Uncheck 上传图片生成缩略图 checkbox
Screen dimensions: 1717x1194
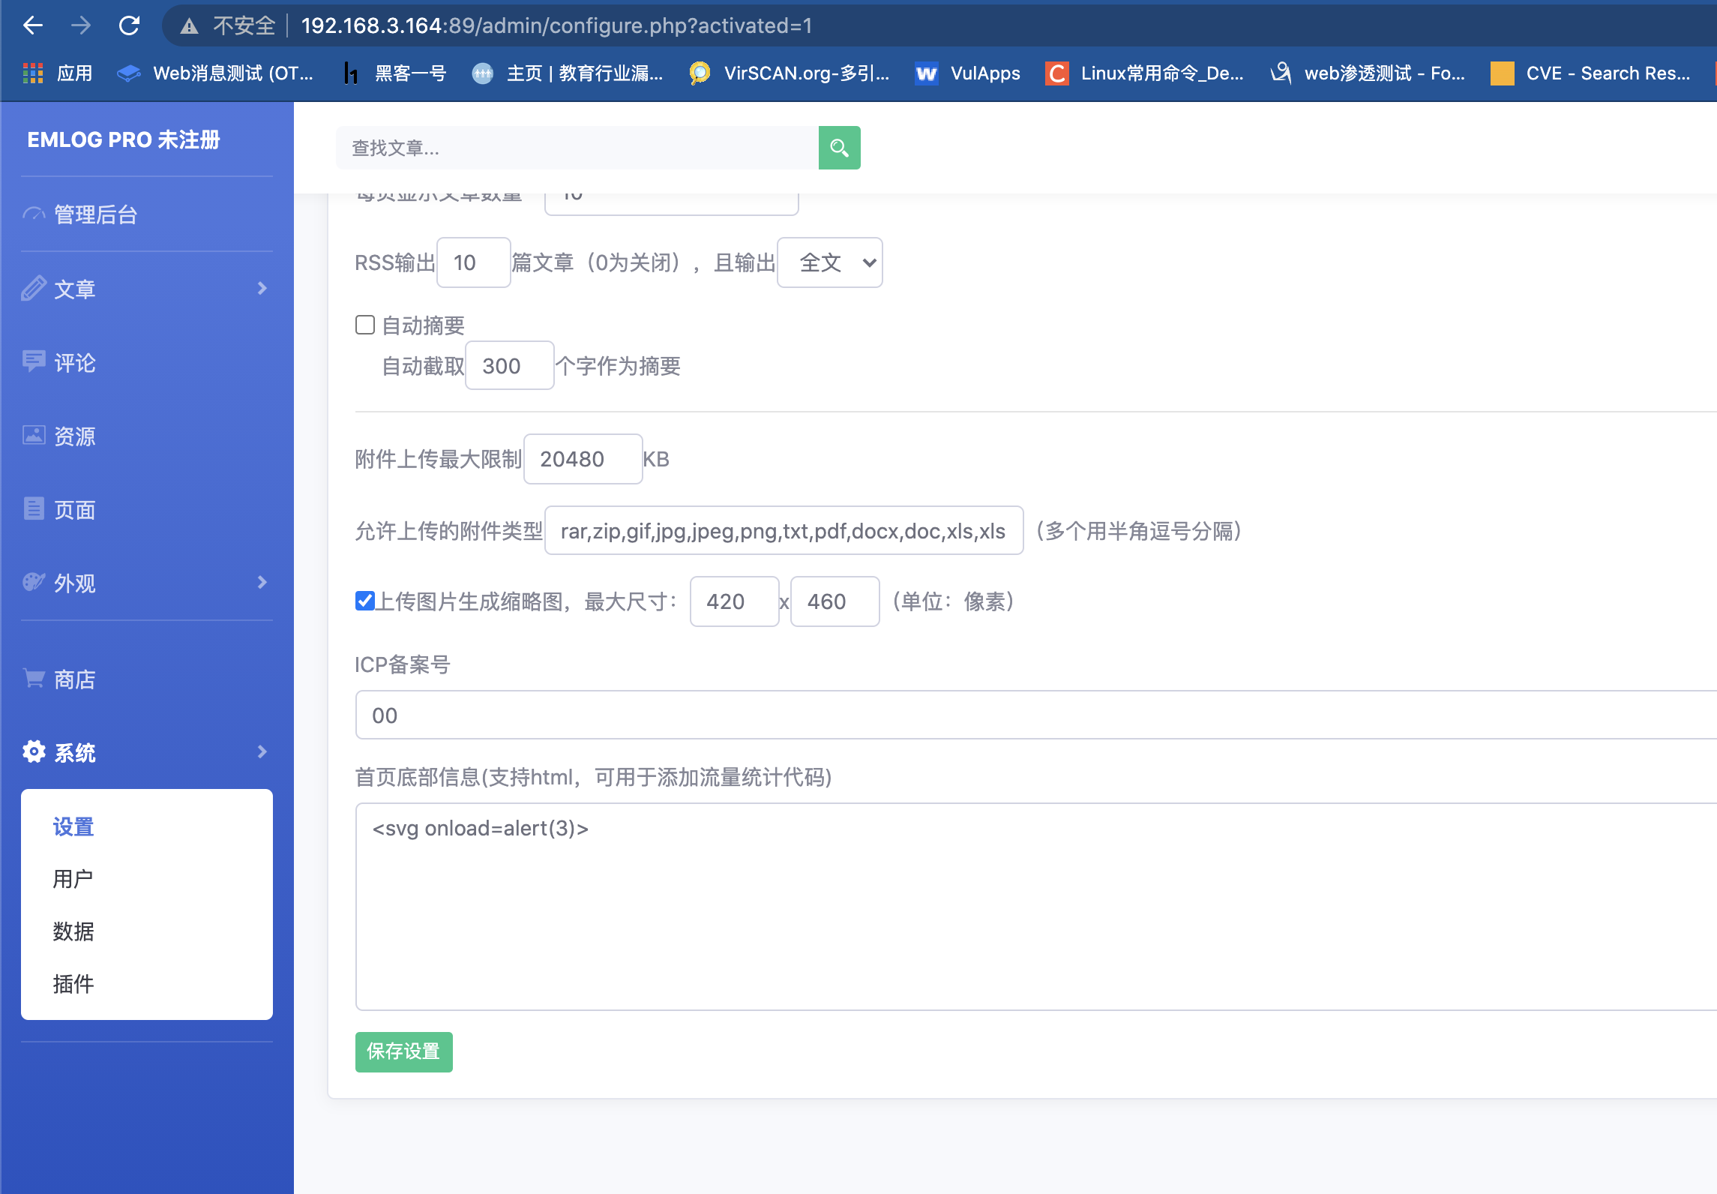365,601
